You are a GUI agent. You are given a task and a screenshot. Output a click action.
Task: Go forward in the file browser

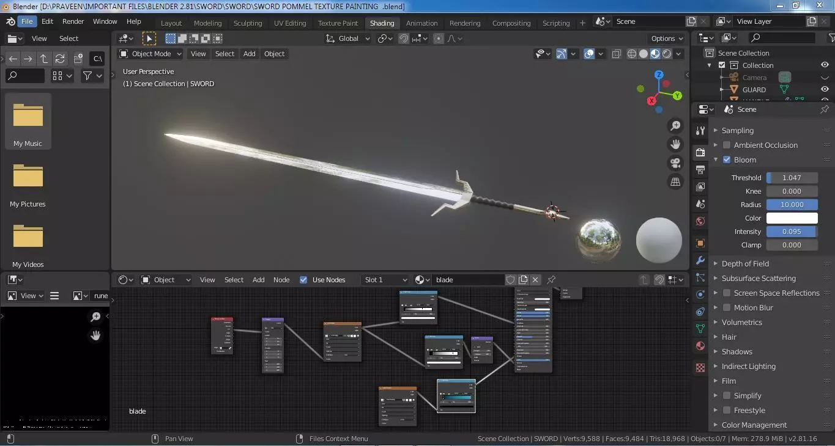point(28,59)
